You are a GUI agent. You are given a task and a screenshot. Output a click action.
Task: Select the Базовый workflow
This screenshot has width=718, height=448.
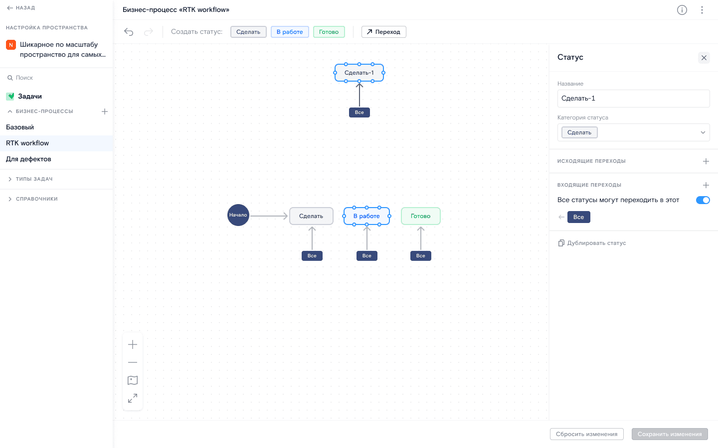pos(56,127)
